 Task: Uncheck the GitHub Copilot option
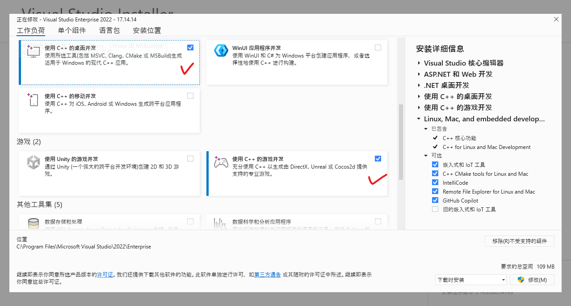[x=435, y=200]
